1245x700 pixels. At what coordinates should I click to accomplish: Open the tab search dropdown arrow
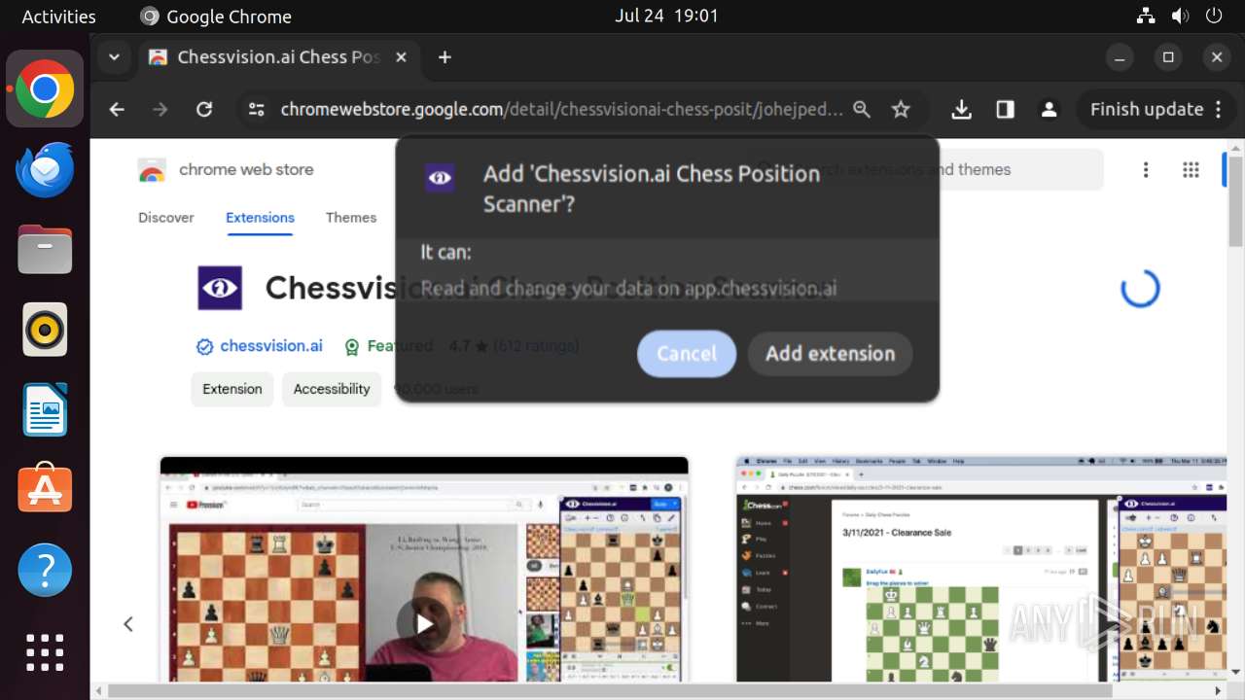coord(114,57)
